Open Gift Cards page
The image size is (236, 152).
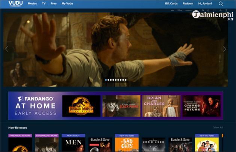[x=171, y=3]
